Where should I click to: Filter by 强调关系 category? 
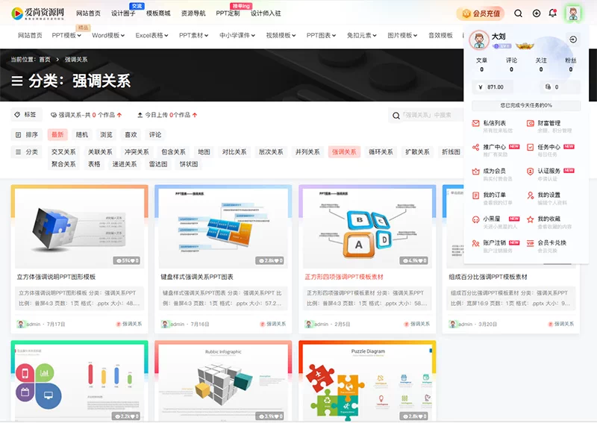[x=344, y=152]
